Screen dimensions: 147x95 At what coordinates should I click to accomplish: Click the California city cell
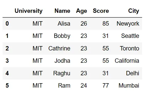pos(127,61)
